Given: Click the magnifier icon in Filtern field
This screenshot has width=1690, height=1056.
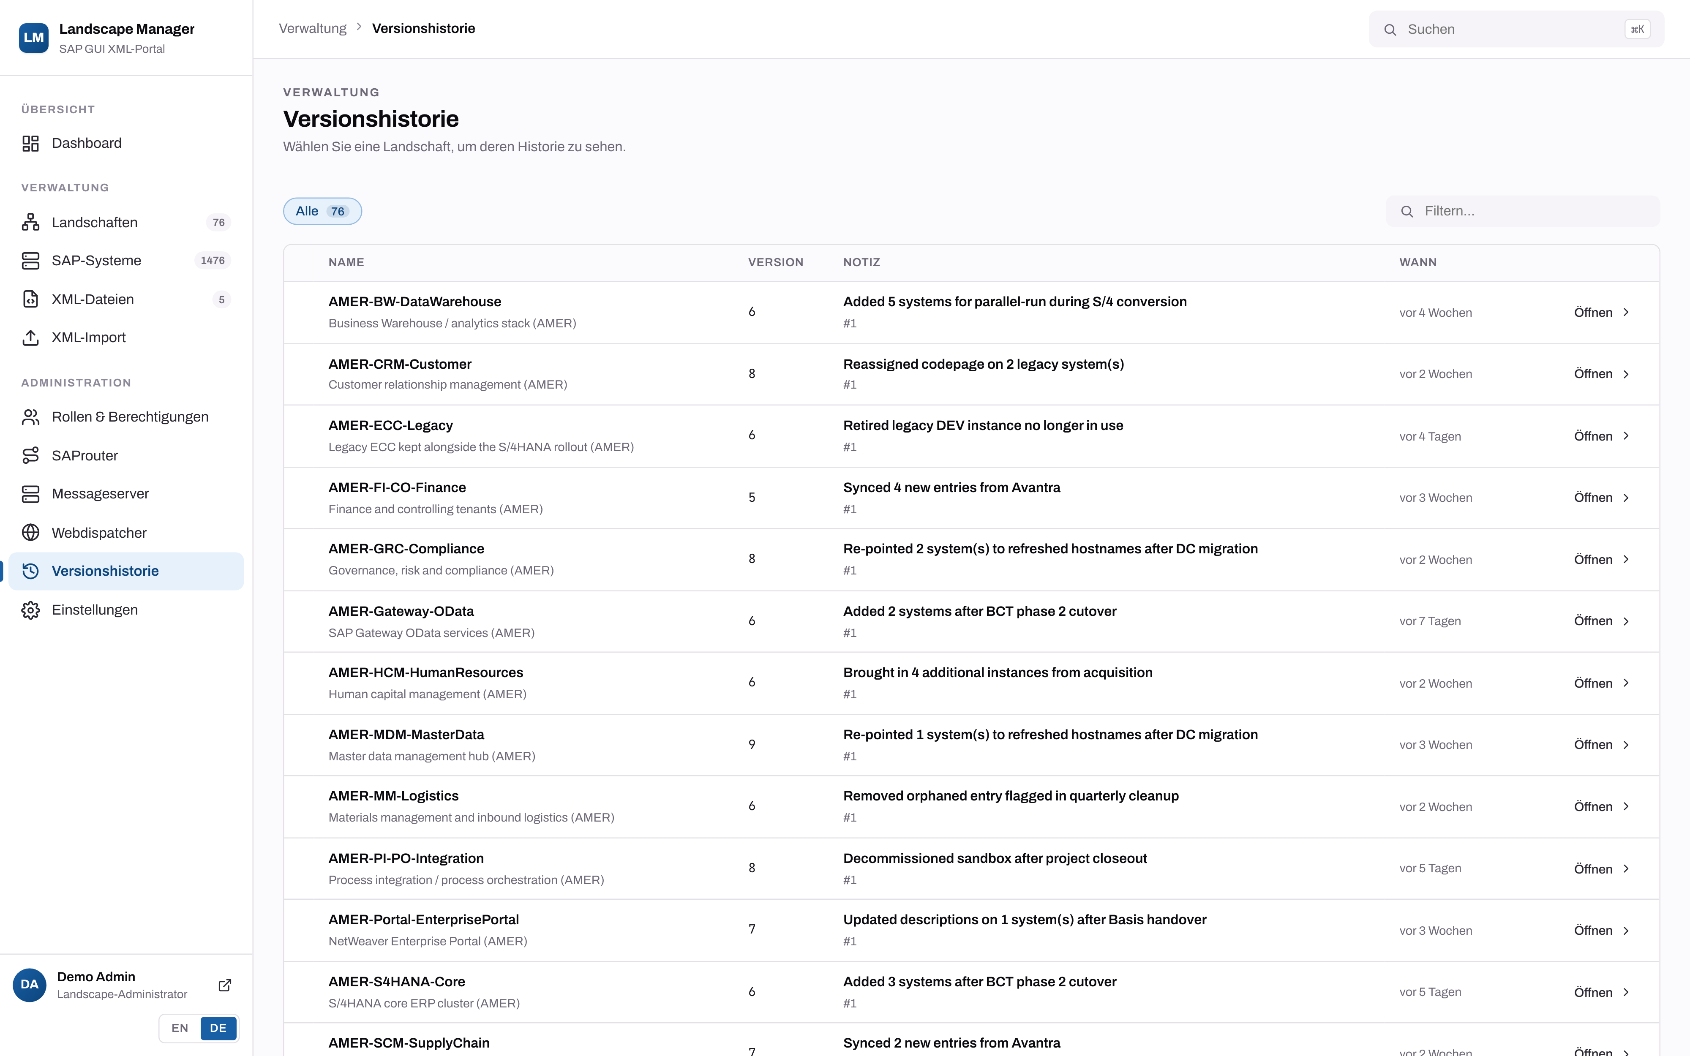Looking at the screenshot, I should click(x=1407, y=211).
